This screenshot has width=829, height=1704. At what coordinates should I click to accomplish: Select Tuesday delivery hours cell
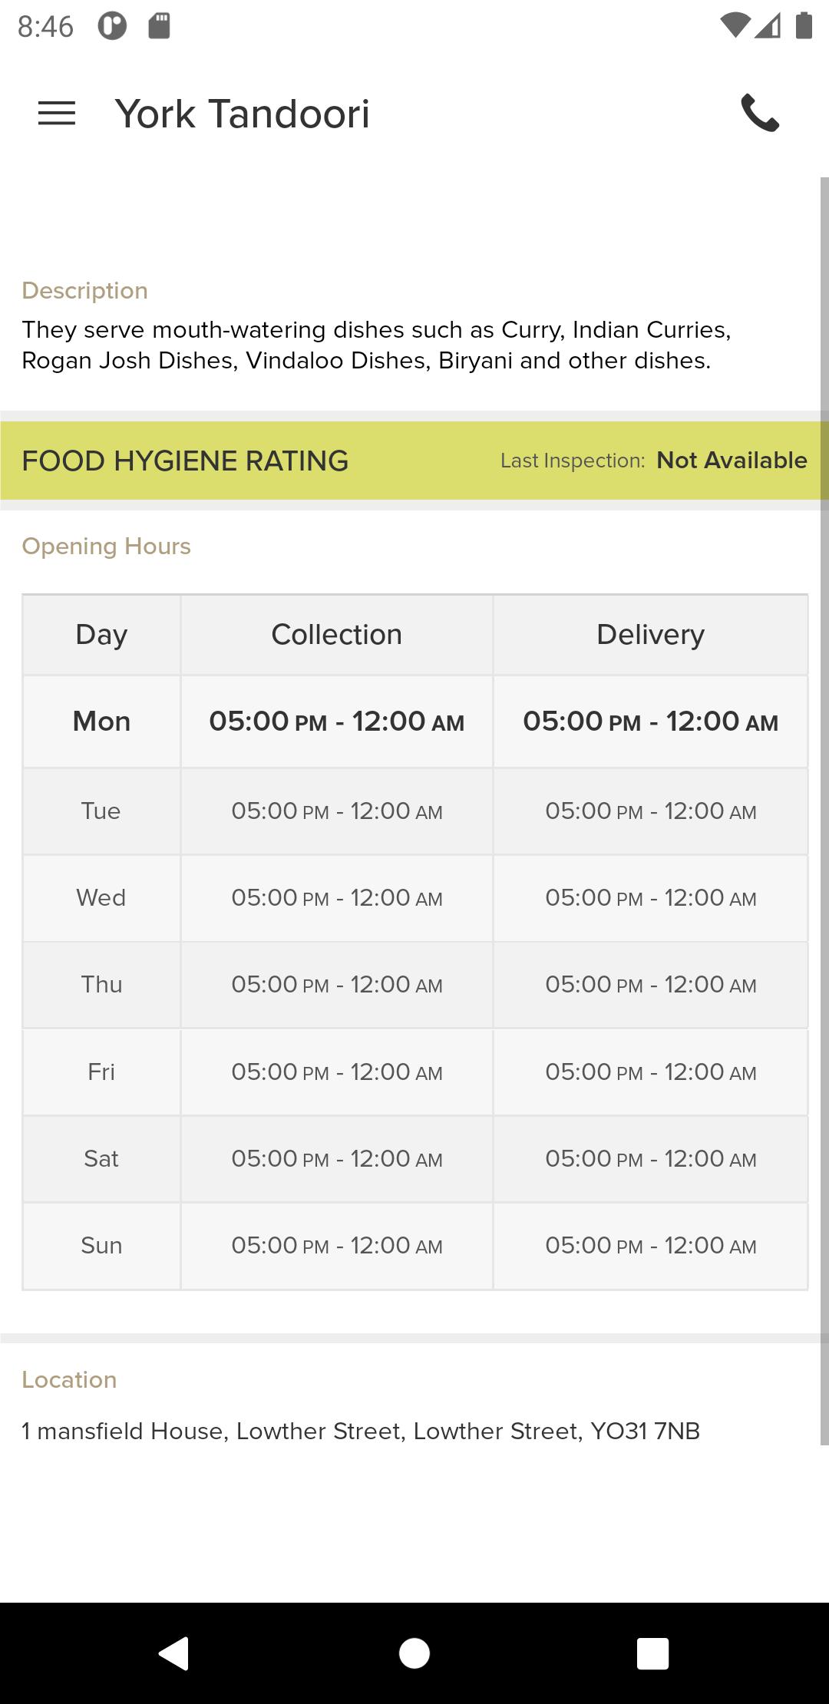650,811
